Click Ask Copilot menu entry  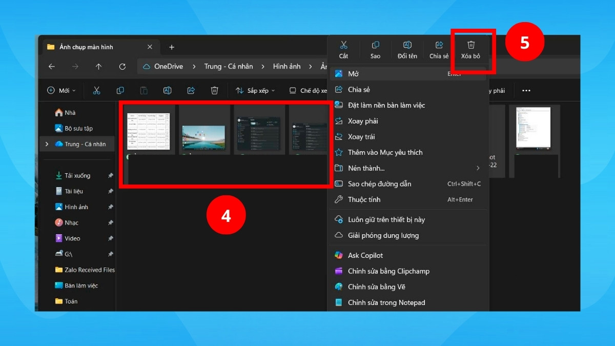365,255
